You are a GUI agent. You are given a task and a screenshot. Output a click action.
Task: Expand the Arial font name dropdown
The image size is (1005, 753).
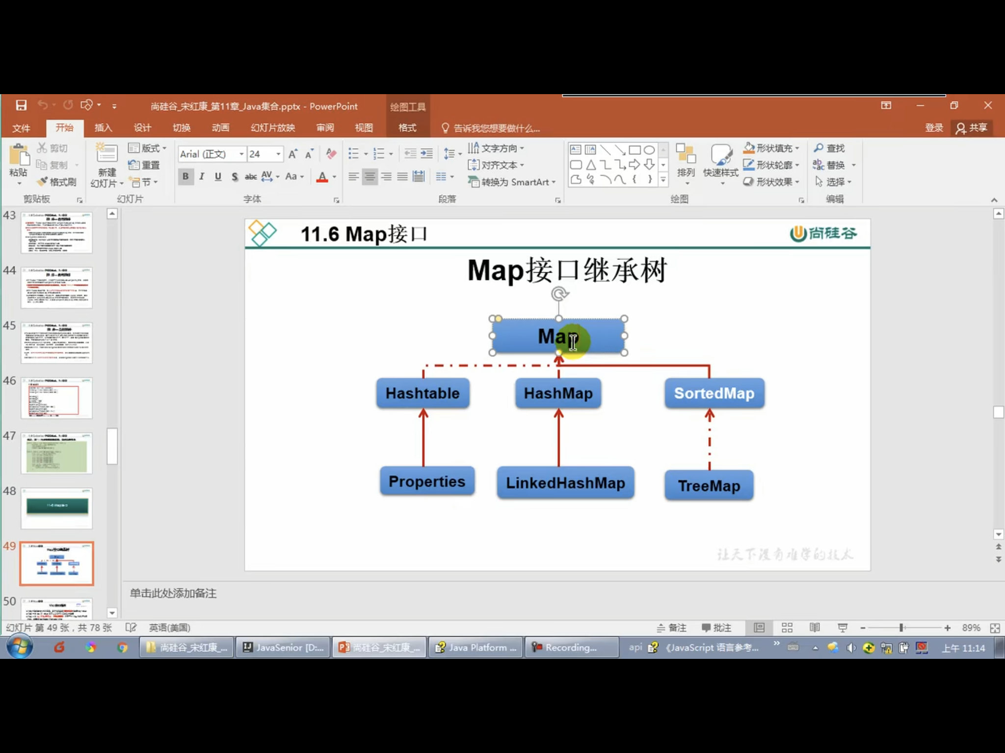click(x=241, y=154)
